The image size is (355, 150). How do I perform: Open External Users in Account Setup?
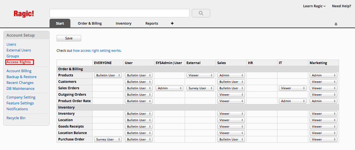click(x=19, y=50)
